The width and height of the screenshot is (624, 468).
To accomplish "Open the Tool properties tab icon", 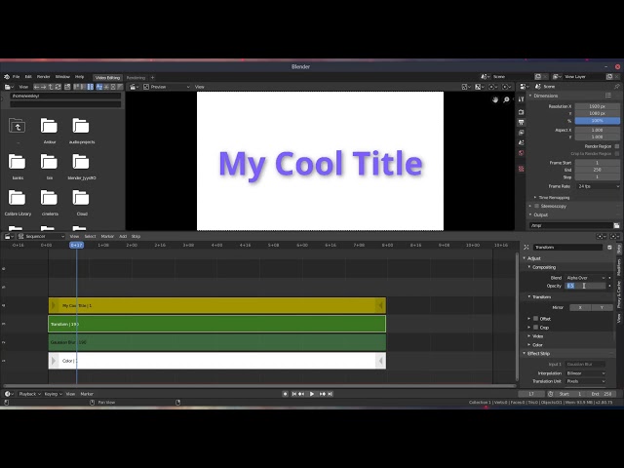I will [521, 99].
